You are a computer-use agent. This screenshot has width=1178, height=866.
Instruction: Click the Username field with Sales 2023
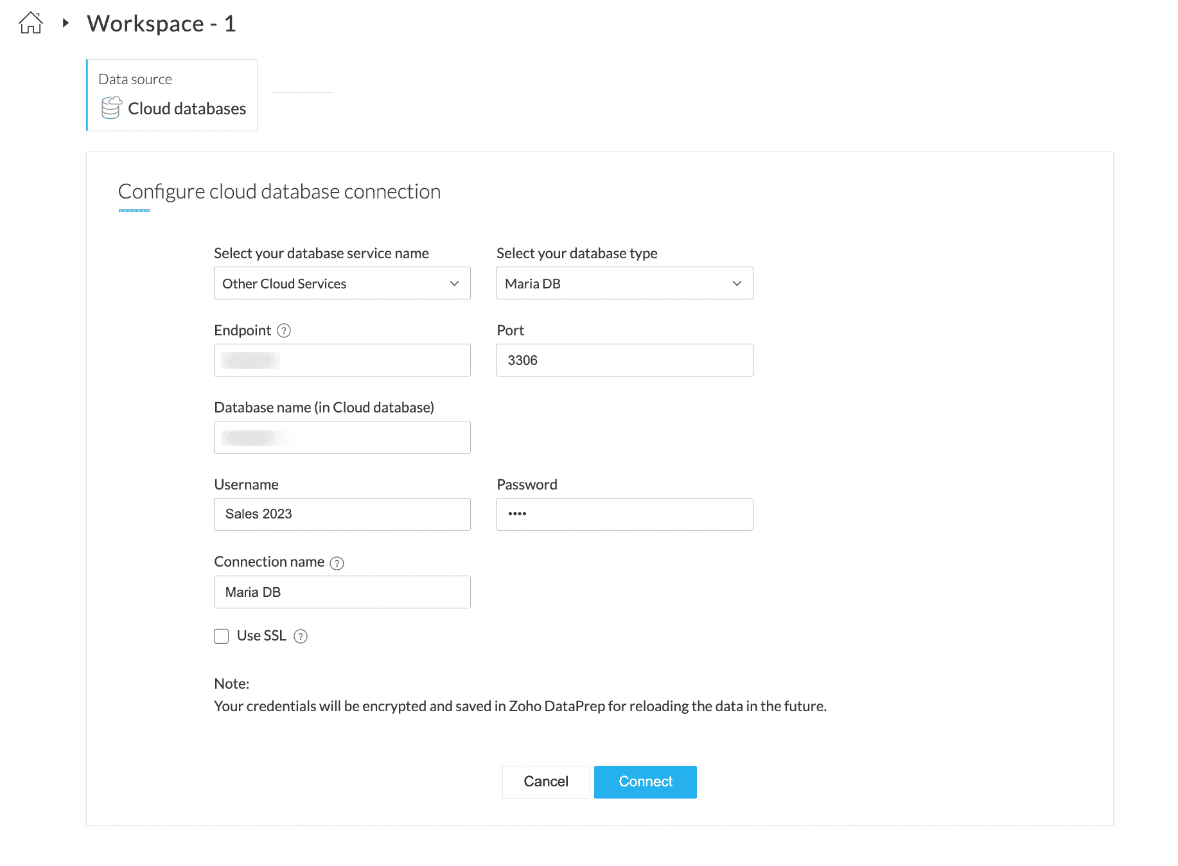click(x=342, y=515)
